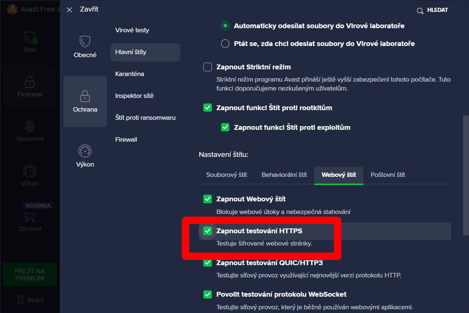Switch to the Souborový štít tab
The height and width of the screenshot is (313, 469).
point(226,175)
